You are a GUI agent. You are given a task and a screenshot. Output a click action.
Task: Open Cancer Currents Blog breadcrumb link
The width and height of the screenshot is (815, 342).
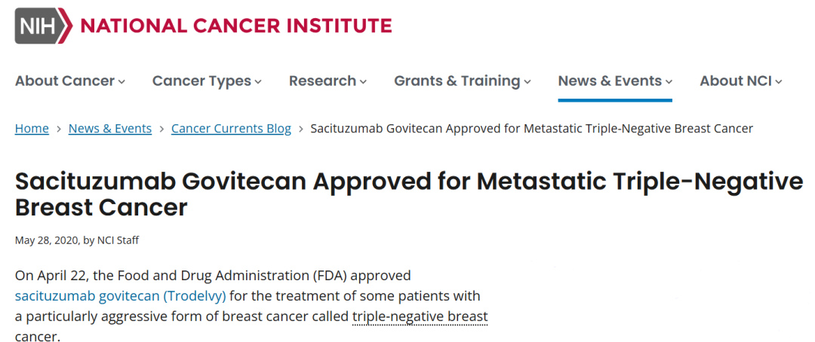click(x=231, y=128)
